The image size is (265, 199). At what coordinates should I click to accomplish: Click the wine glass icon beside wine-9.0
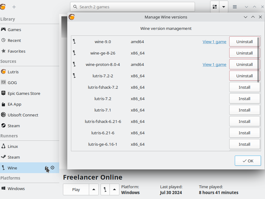point(74,42)
